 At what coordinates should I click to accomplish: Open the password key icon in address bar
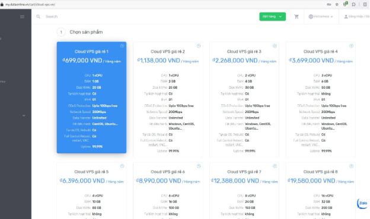tap(328, 5)
